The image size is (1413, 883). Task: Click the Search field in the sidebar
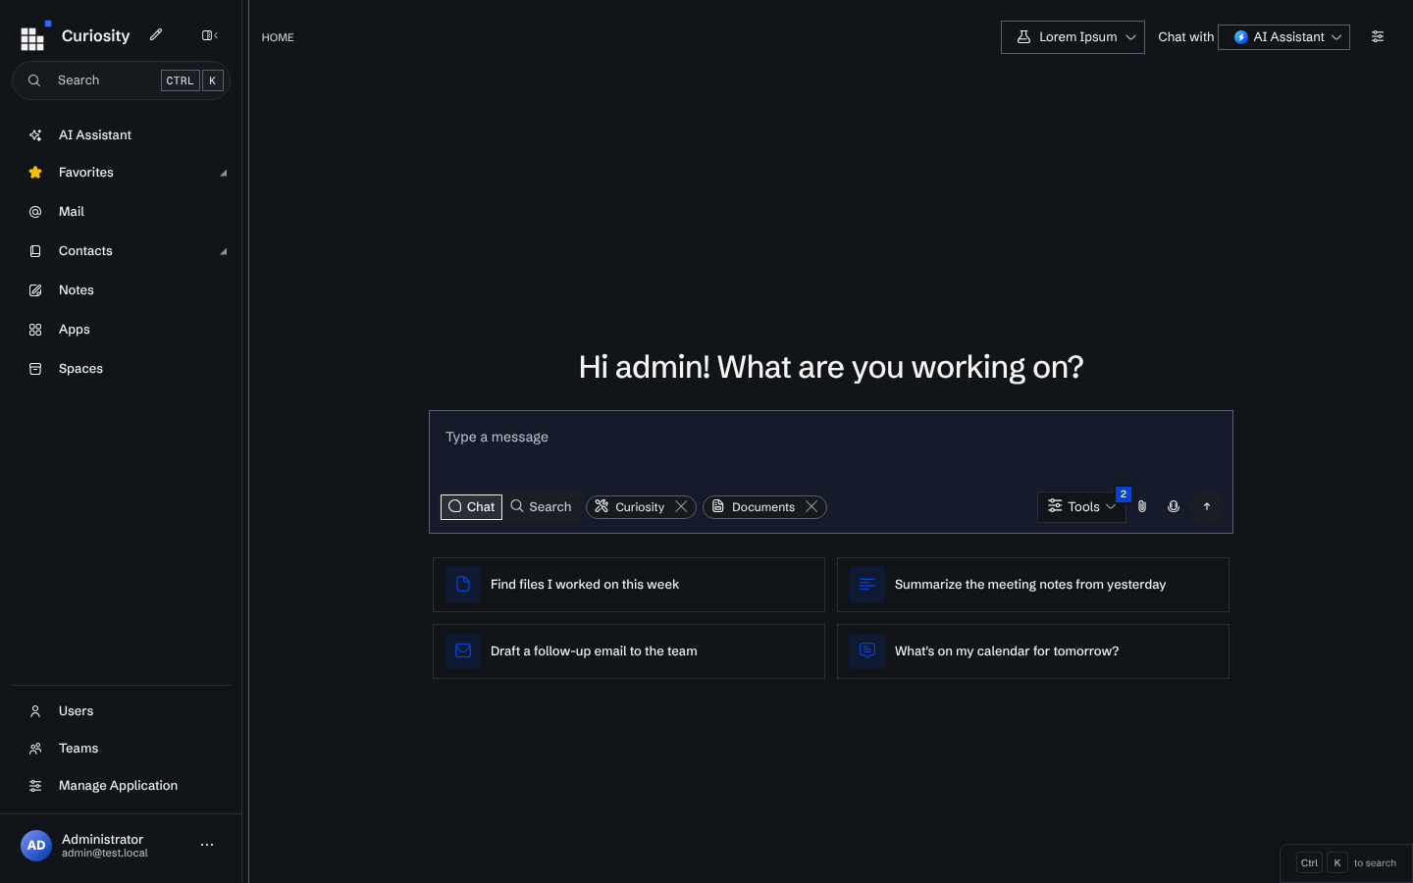tap(121, 80)
